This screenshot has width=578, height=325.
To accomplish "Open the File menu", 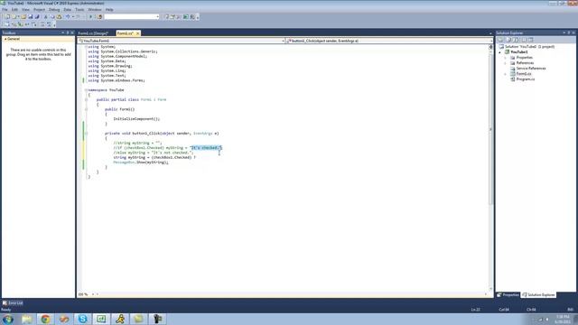I will coord(5,10).
